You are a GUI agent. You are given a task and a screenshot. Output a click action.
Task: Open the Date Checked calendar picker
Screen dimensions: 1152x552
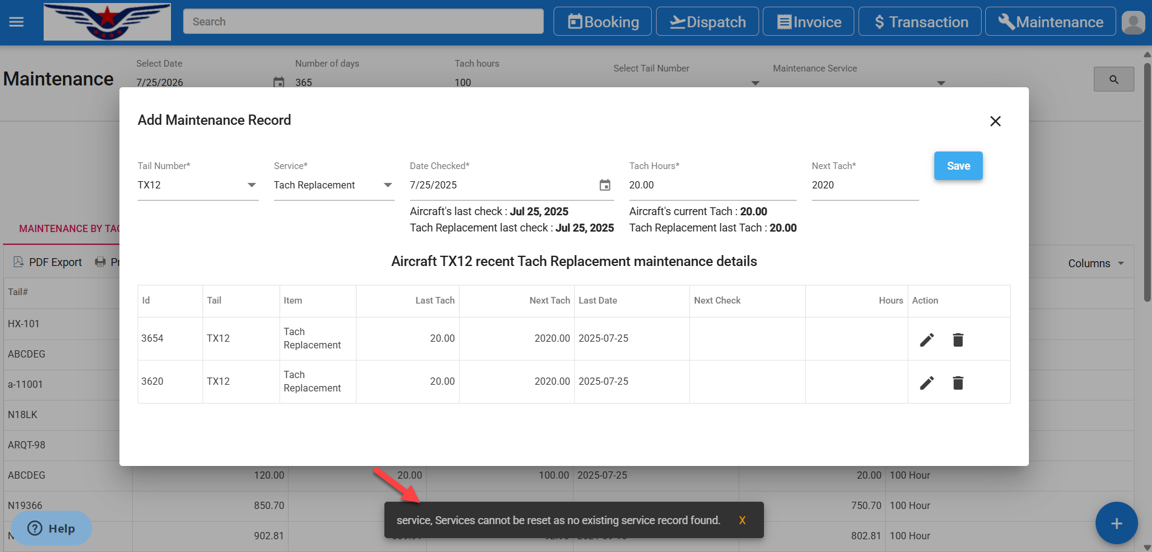point(604,185)
